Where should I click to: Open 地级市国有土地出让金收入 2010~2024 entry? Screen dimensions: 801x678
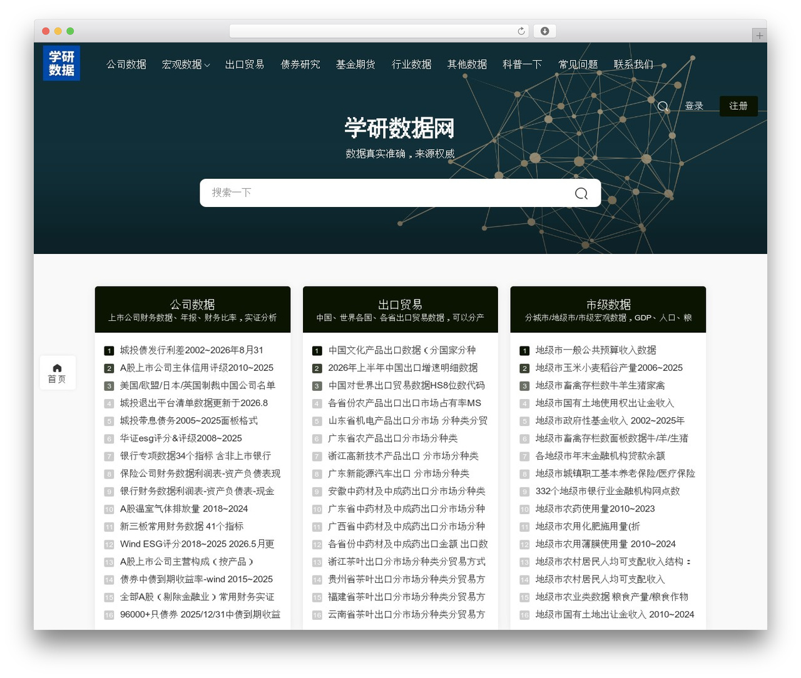(615, 615)
